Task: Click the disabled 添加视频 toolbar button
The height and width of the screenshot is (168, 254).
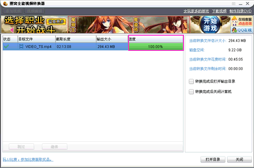Action: click(x=13, y=11)
